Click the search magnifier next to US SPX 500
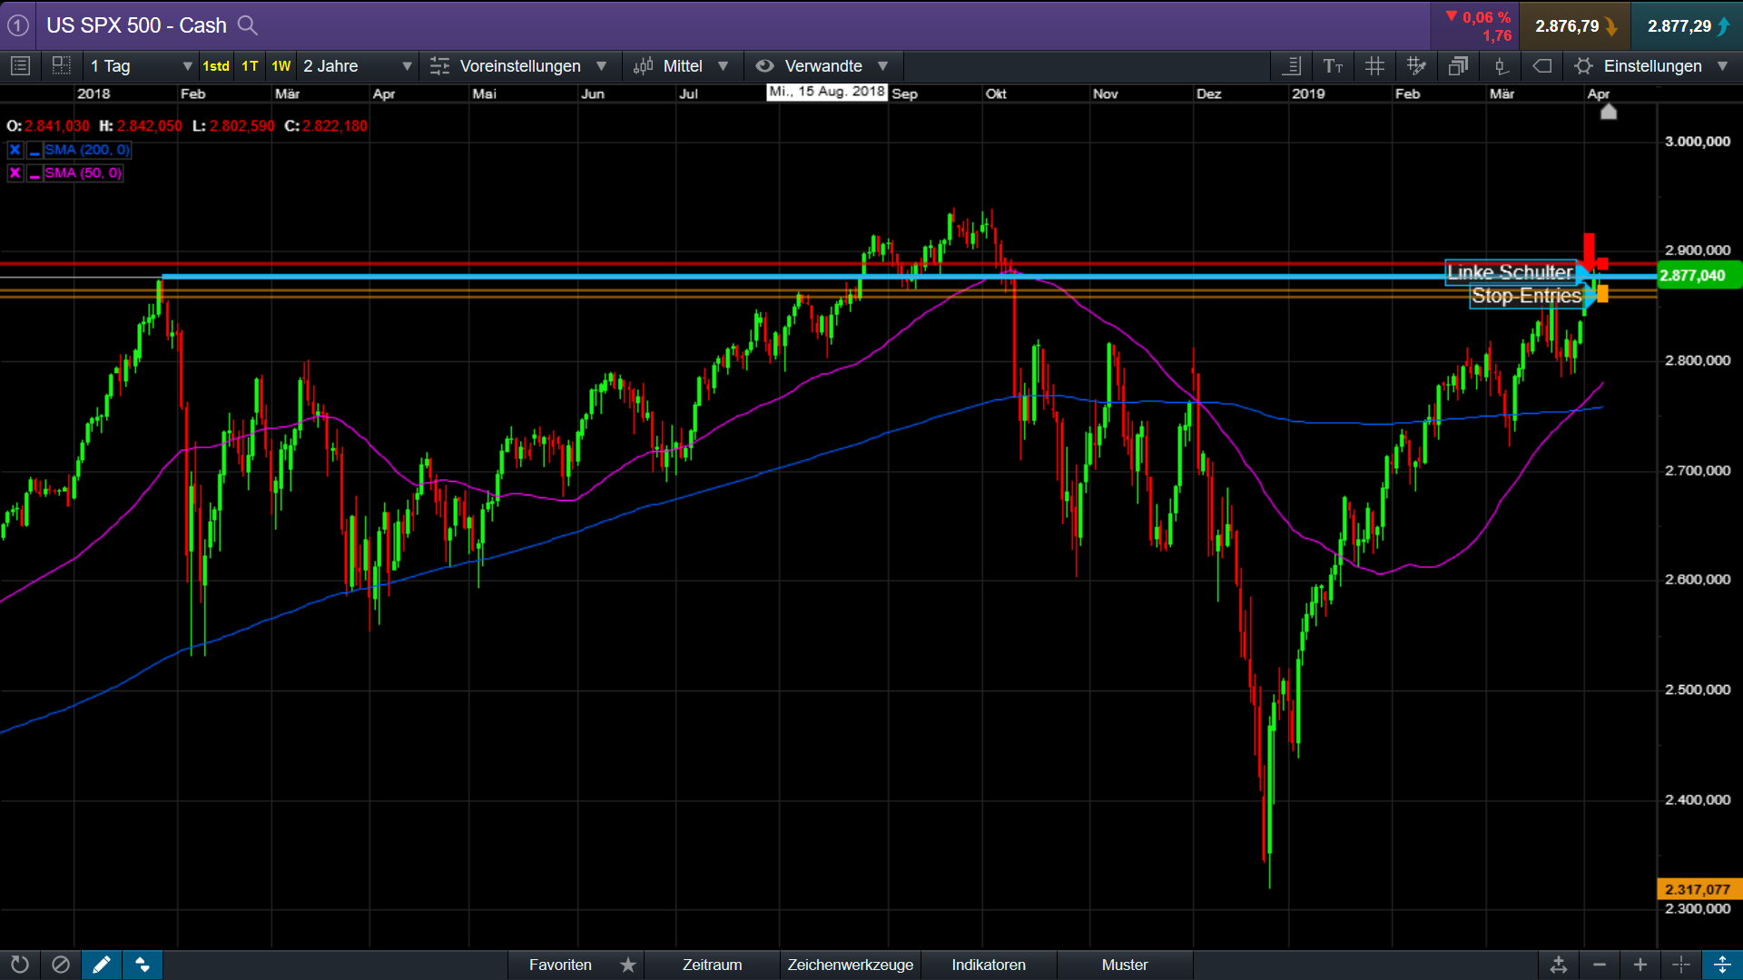 [x=247, y=25]
